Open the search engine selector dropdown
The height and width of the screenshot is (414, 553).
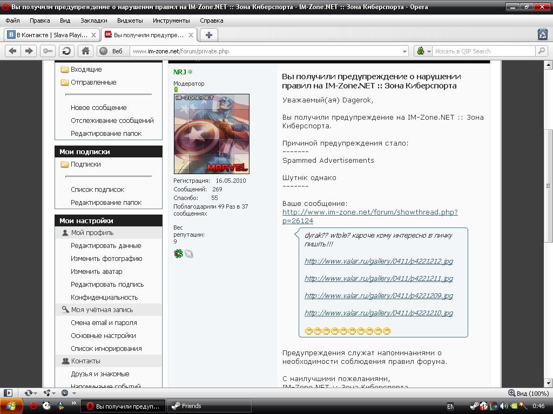[x=429, y=51]
